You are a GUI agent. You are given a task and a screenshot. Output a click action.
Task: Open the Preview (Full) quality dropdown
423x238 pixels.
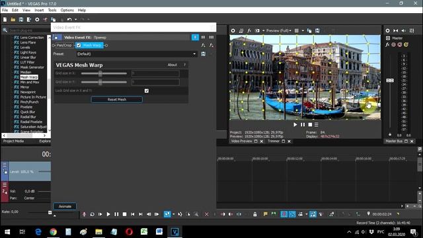(x=278, y=31)
